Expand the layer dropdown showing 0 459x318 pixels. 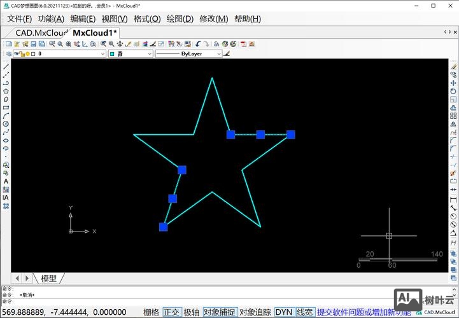pyautogui.click(x=102, y=55)
